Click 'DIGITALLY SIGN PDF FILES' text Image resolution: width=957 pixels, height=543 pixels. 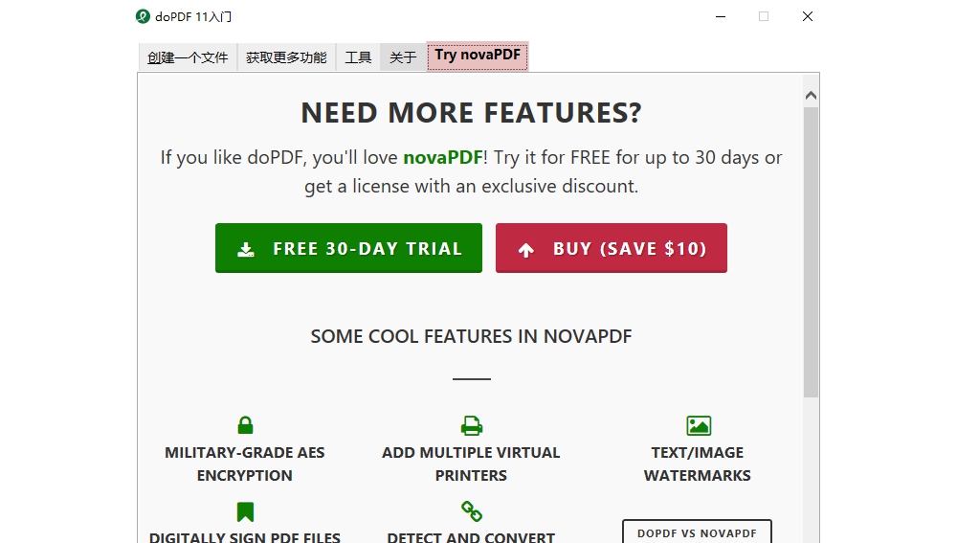pos(245,537)
